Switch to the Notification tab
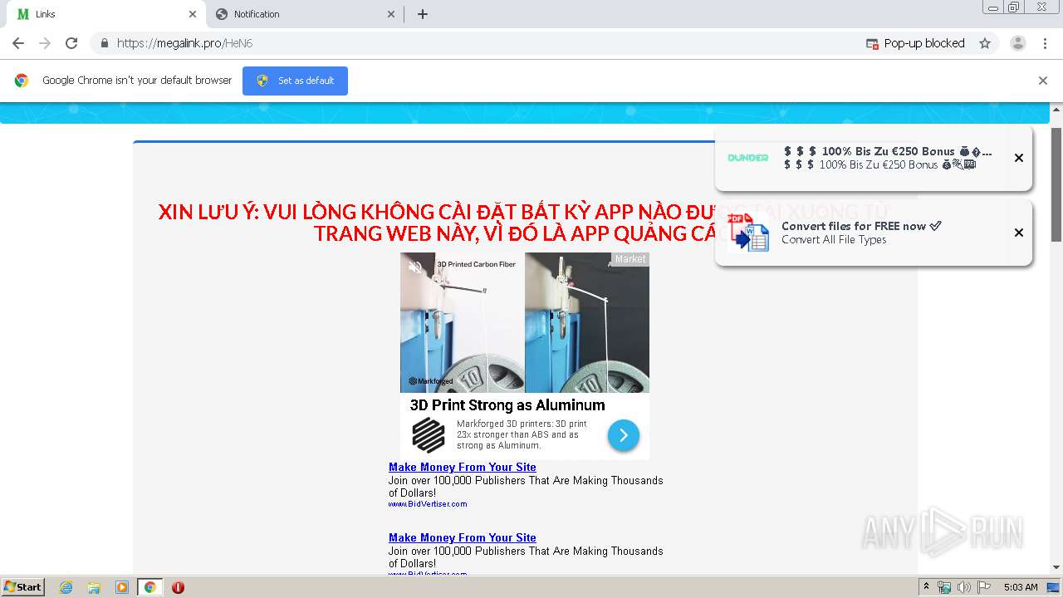 [306, 14]
